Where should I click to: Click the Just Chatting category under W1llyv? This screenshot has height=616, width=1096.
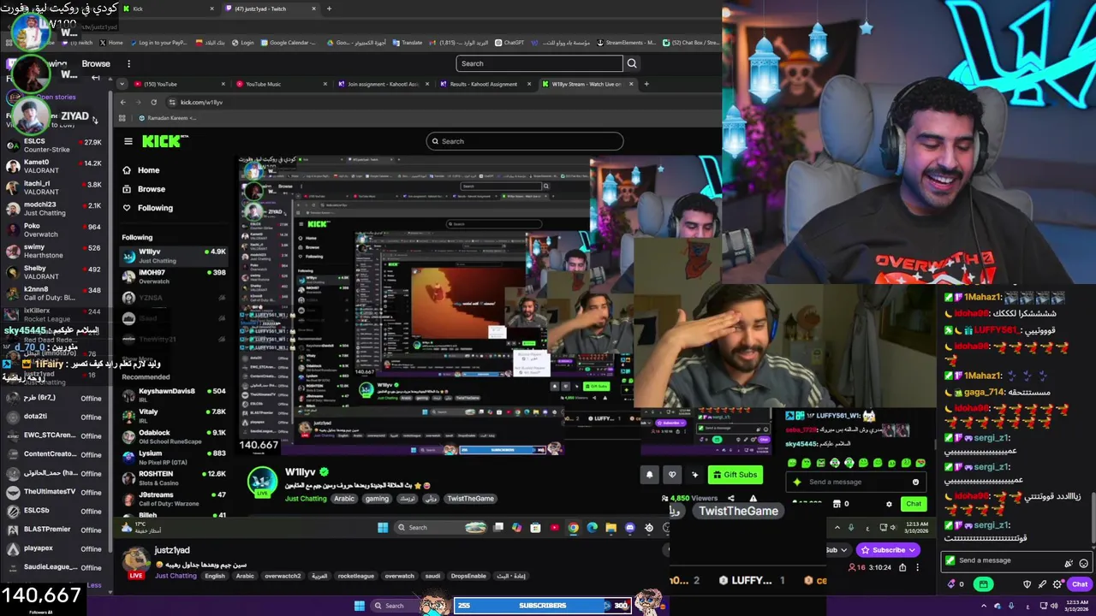click(306, 499)
